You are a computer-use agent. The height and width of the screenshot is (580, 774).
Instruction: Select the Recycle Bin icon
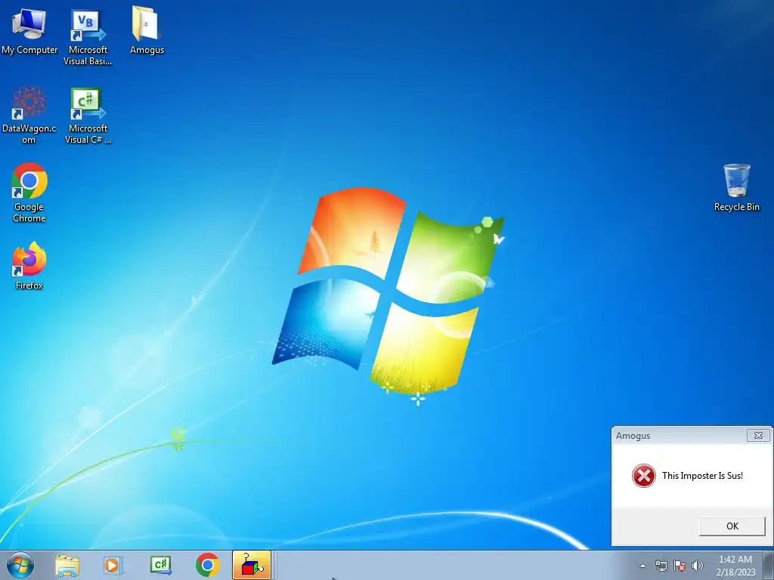pyautogui.click(x=736, y=187)
